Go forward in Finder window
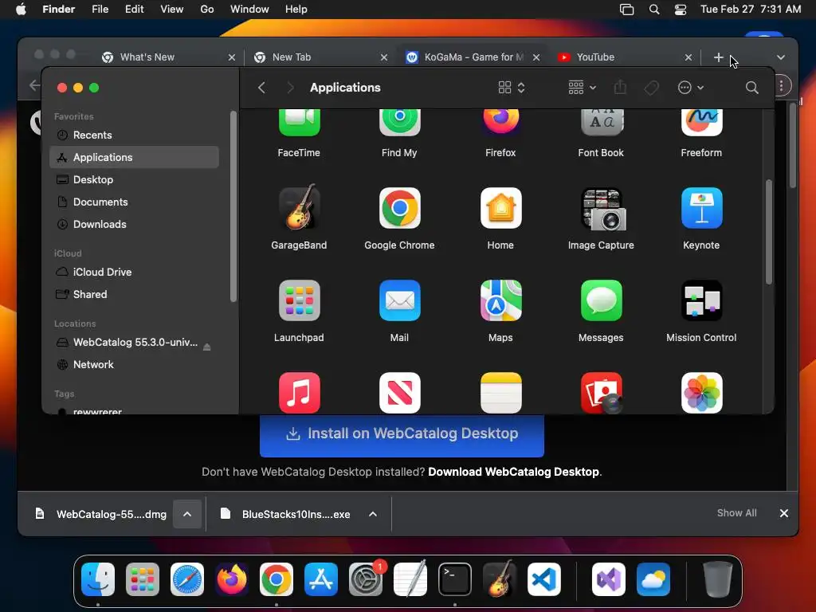Image resolution: width=816 pixels, height=612 pixels. [x=290, y=88]
